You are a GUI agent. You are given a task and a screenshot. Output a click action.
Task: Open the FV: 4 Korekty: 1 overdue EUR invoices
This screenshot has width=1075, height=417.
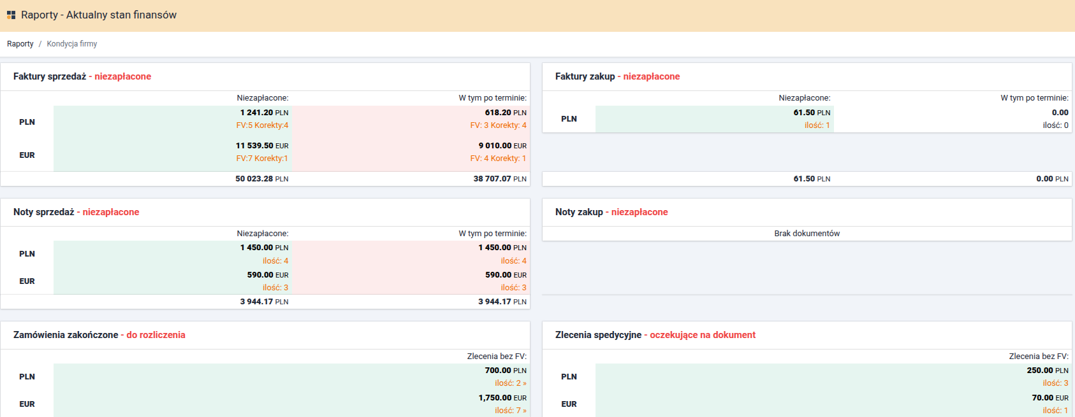coord(498,159)
